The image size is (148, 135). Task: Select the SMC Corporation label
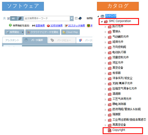coord(120,21)
